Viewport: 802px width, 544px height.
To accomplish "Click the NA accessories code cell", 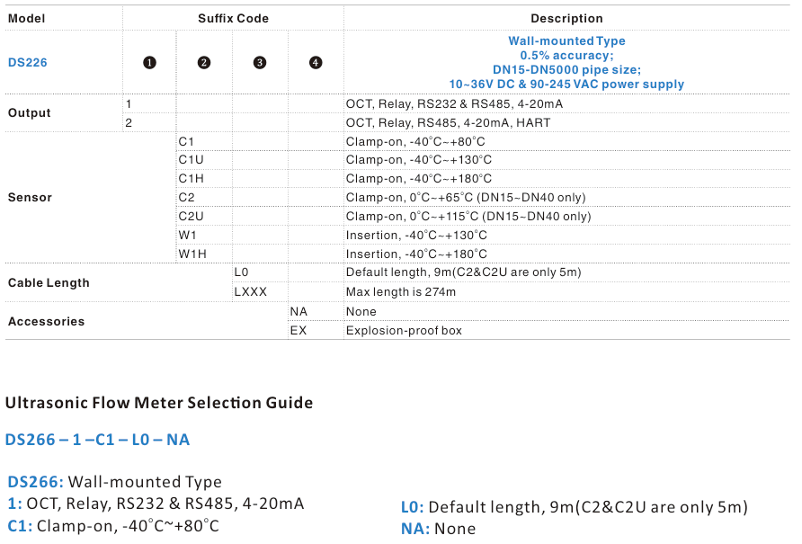I will click(x=299, y=312).
